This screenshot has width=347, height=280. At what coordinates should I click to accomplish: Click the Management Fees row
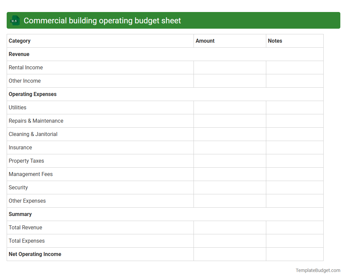pyautogui.click(x=30, y=174)
